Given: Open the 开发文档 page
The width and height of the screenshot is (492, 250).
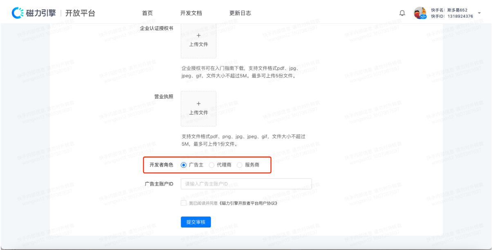Looking at the screenshot, I should [192, 13].
